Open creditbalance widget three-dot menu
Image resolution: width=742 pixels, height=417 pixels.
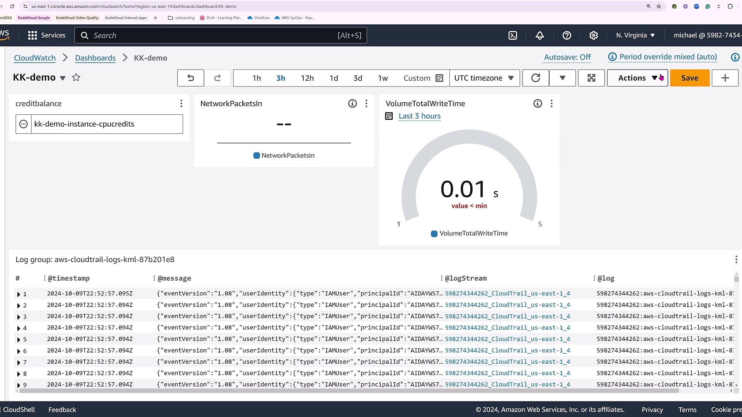coord(181,103)
